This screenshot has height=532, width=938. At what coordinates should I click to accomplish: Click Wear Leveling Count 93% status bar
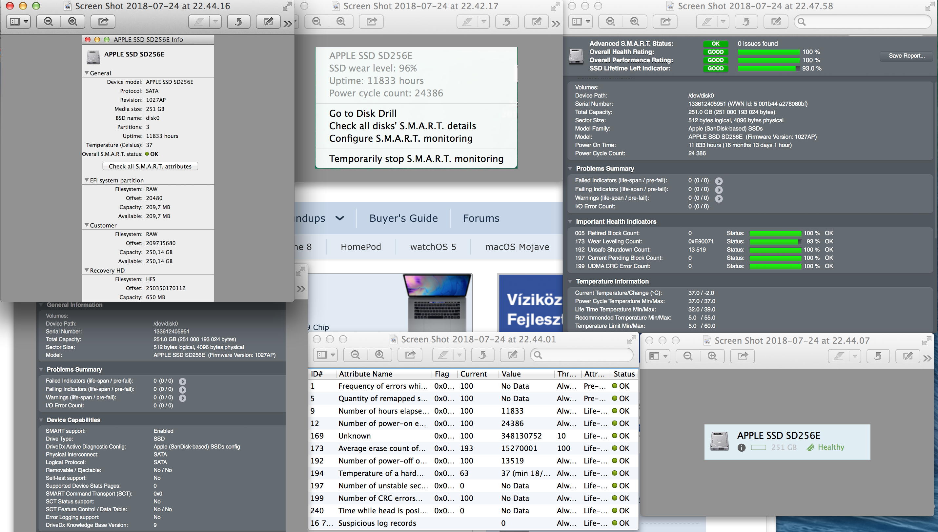tap(775, 241)
